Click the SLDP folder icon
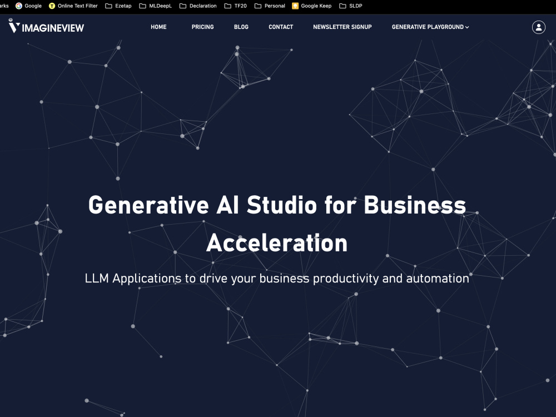Screen dimensions: 556x417 click(342, 6)
